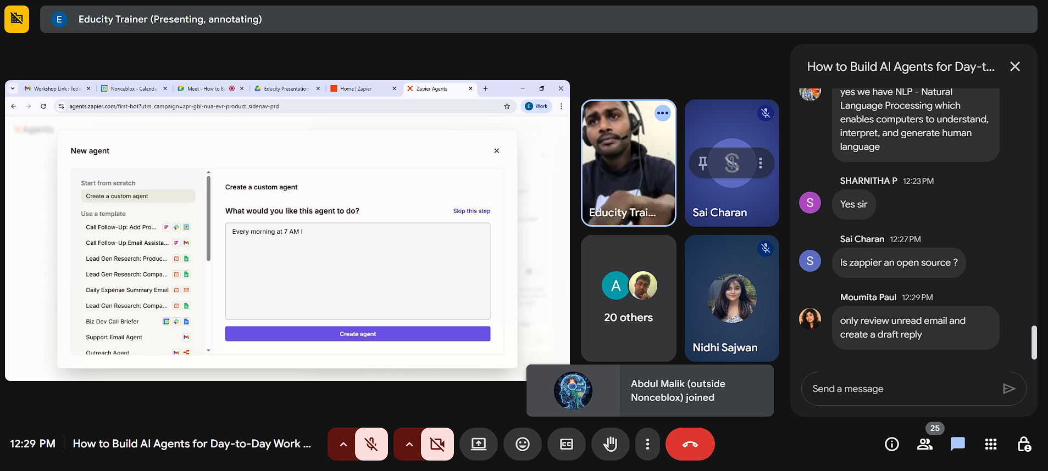
Task: Open the emoji reactions button
Action: [x=523, y=444]
